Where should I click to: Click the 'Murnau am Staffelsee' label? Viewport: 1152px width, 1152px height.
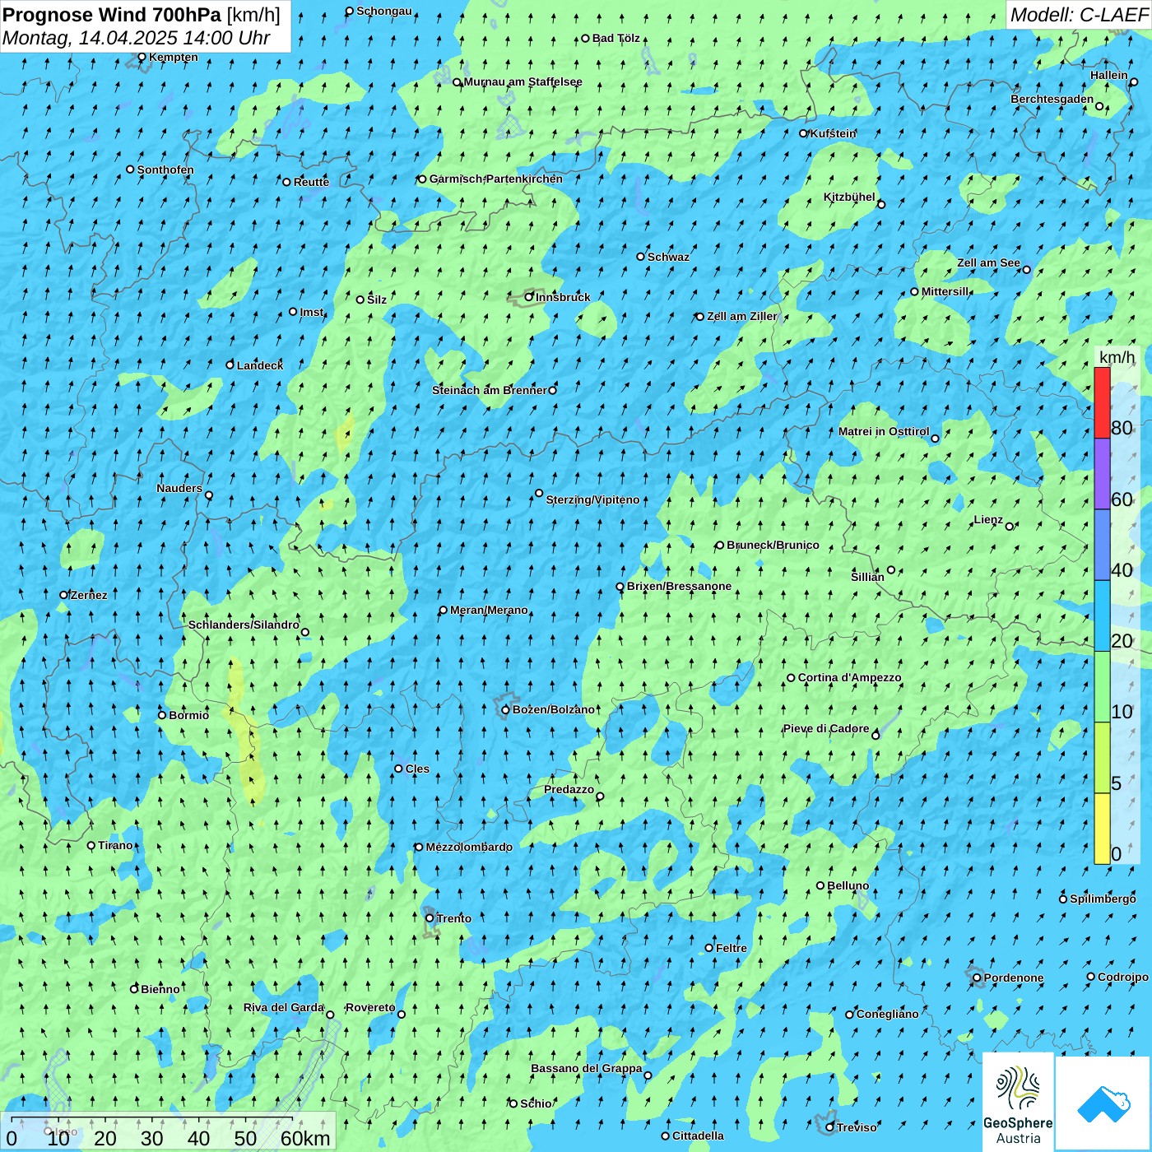(523, 81)
